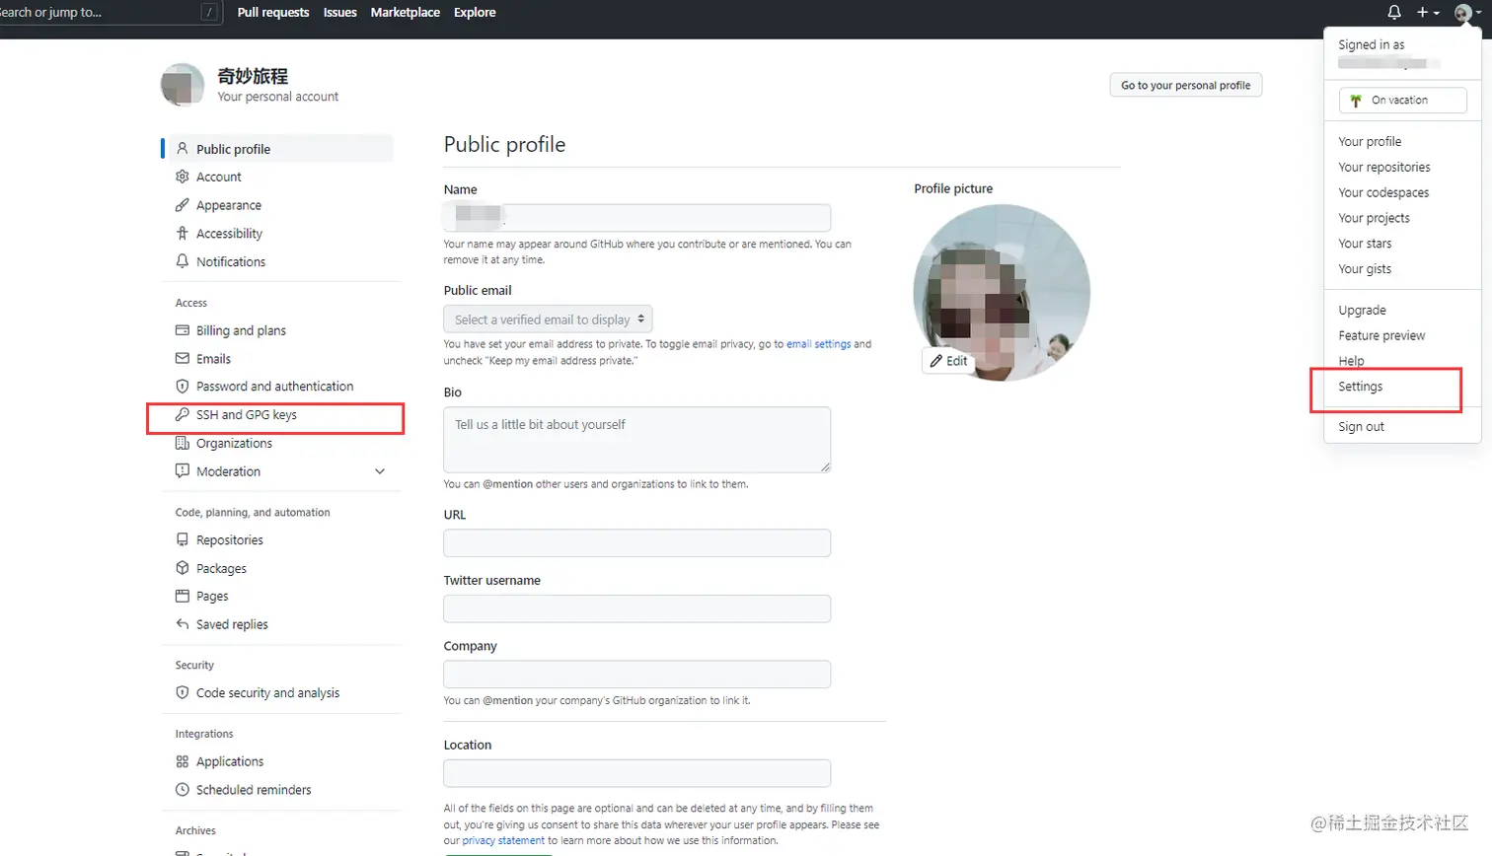The image size is (1492, 856).
Task: Open Issues in top navigation
Action: click(340, 13)
